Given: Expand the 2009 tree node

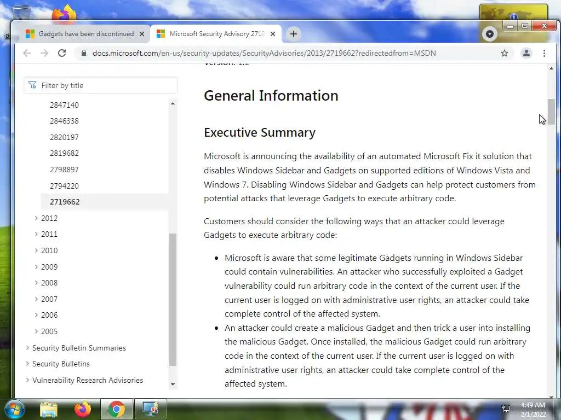Looking at the screenshot, I should point(36,266).
